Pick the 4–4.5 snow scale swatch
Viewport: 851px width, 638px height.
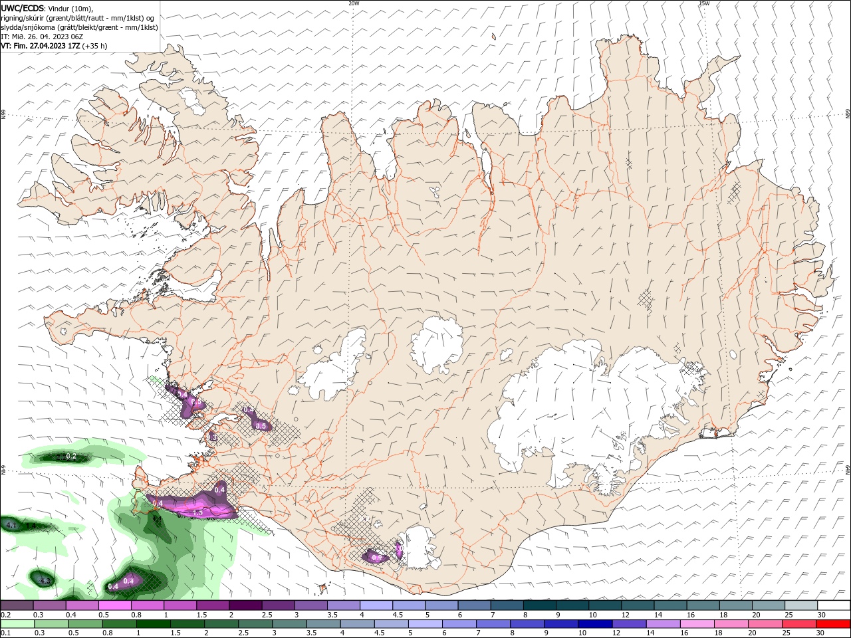(375, 605)
